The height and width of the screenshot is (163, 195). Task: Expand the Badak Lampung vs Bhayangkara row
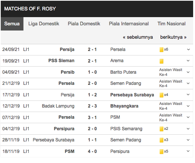click(x=188, y=106)
